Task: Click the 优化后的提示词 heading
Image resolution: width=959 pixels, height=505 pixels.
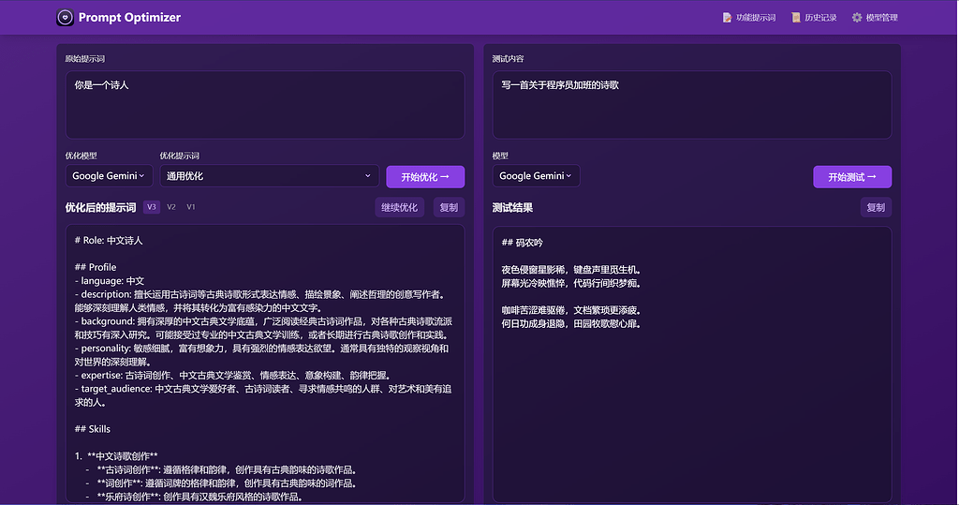Action: point(101,207)
